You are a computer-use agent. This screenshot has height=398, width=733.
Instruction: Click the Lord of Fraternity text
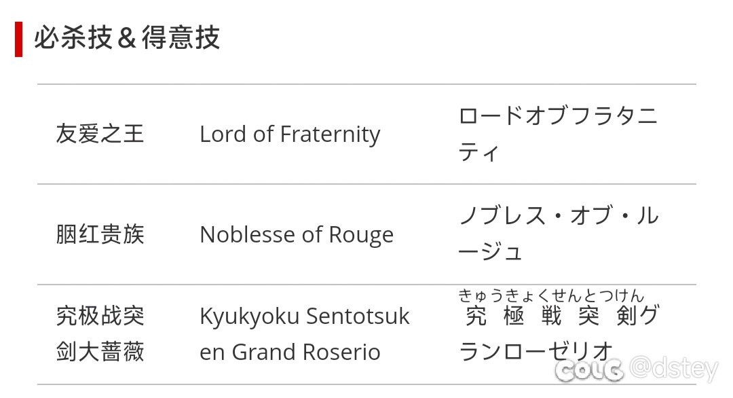click(290, 134)
